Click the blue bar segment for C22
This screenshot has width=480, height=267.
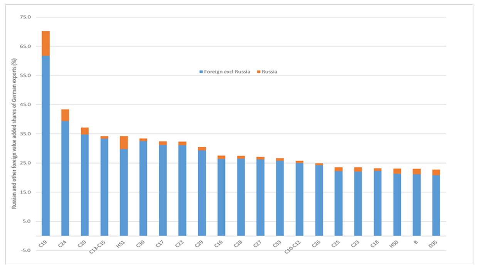[182, 190]
